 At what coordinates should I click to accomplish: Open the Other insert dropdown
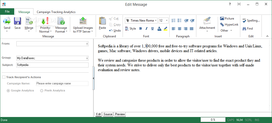226,31
